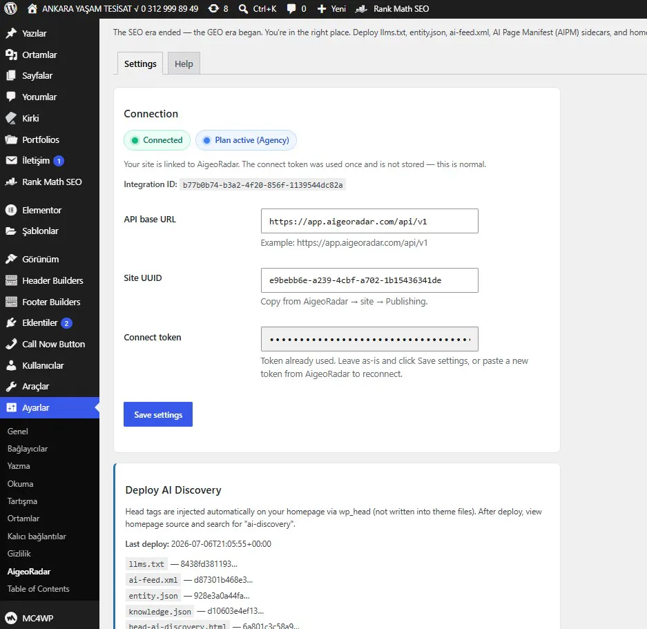Click site title ANKARA YAŞAM TESİSAT link

(x=120, y=9)
